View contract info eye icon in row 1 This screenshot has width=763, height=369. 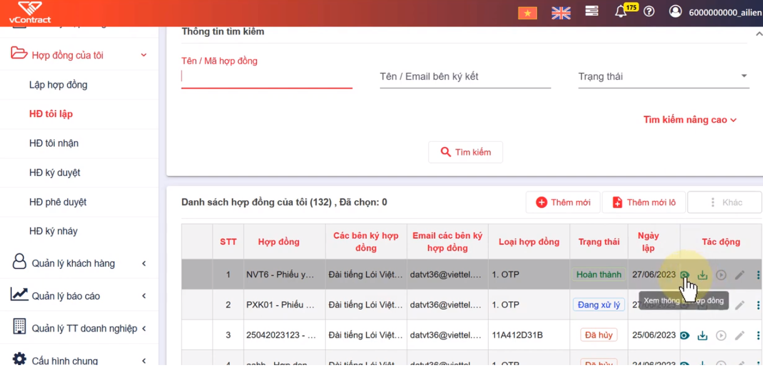pos(685,275)
